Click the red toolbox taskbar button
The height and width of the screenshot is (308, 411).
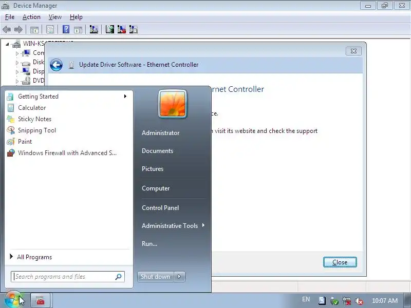coord(41,300)
